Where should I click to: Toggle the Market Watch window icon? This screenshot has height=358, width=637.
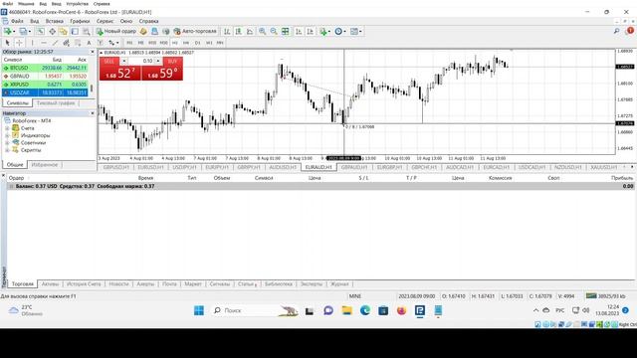[40, 31]
